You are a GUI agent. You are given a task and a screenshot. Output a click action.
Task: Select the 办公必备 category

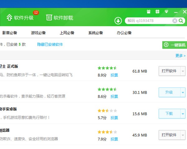pyautogui.click(x=124, y=33)
